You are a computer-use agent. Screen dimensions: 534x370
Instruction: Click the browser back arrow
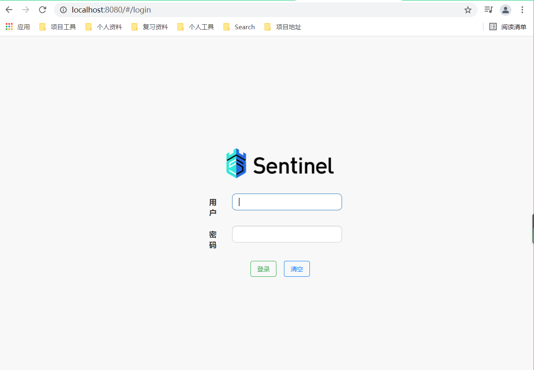[x=9, y=10]
